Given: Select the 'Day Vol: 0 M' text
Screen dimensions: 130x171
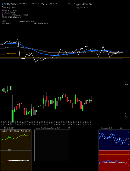Looking at the screenshot, I should [82, 8].
